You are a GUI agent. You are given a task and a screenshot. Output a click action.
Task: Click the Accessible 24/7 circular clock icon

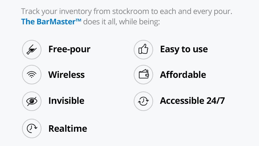(x=143, y=101)
